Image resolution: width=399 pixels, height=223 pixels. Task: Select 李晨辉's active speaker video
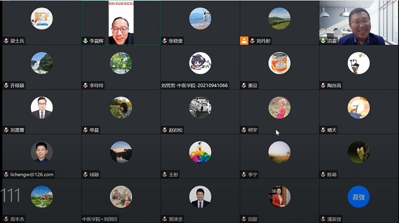(121, 23)
